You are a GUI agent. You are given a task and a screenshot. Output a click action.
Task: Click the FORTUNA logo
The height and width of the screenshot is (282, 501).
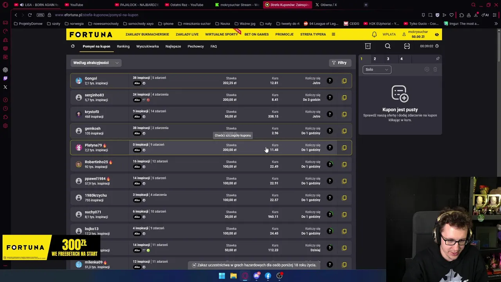coord(91,34)
